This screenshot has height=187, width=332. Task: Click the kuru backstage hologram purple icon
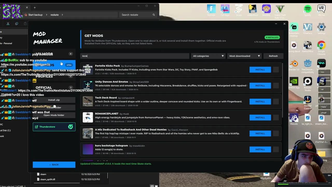click(88, 149)
